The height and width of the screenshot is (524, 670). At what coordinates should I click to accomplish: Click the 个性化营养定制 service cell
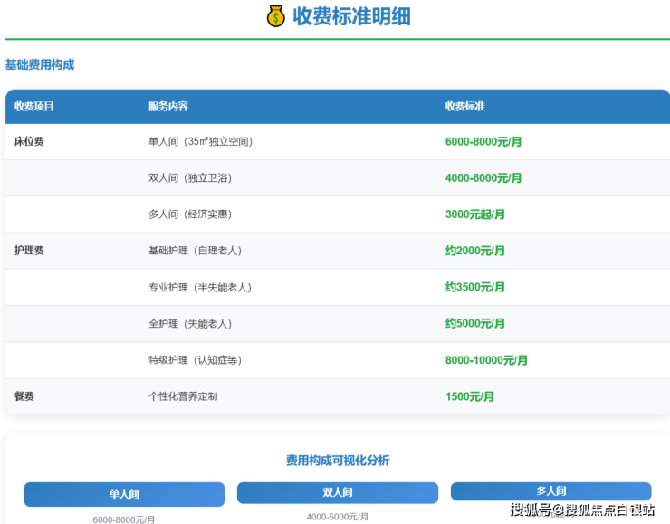tap(183, 396)
